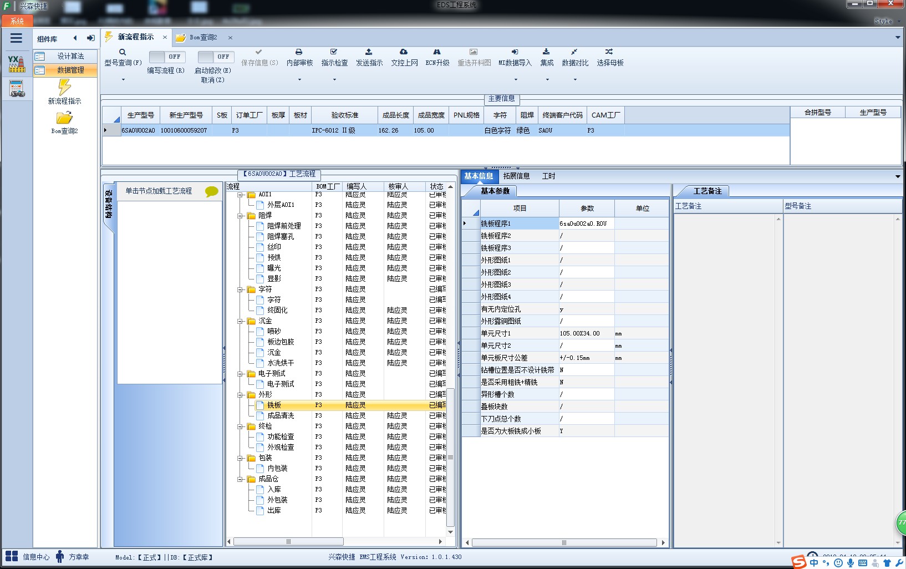The height and width of the screenshot is (569, 906).
Task: Select the 铣板 tree node
Action: (274, 405)
